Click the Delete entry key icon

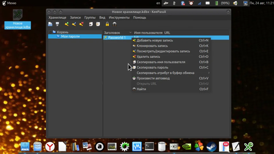pyautogui.click(x=81, y=24)
